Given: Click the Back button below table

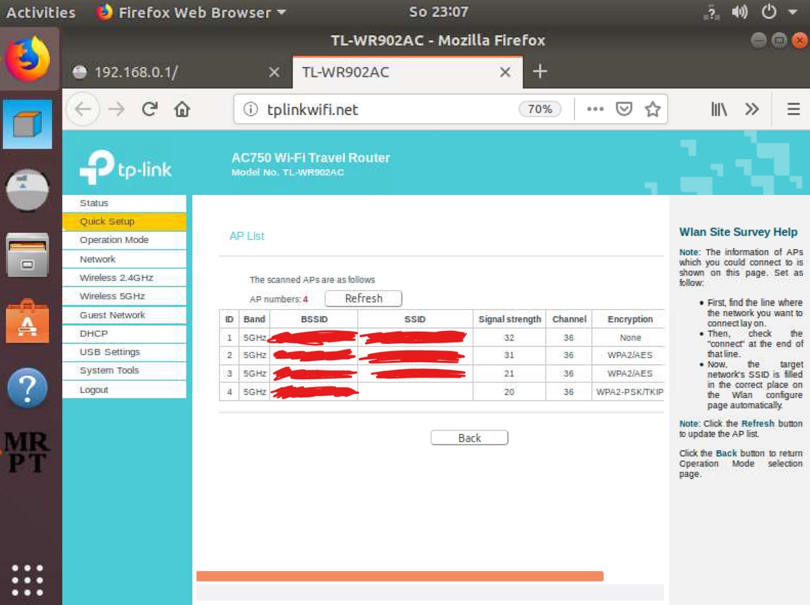Looking at the screenshot, I should pyautogui.click(x=469, y=438).
